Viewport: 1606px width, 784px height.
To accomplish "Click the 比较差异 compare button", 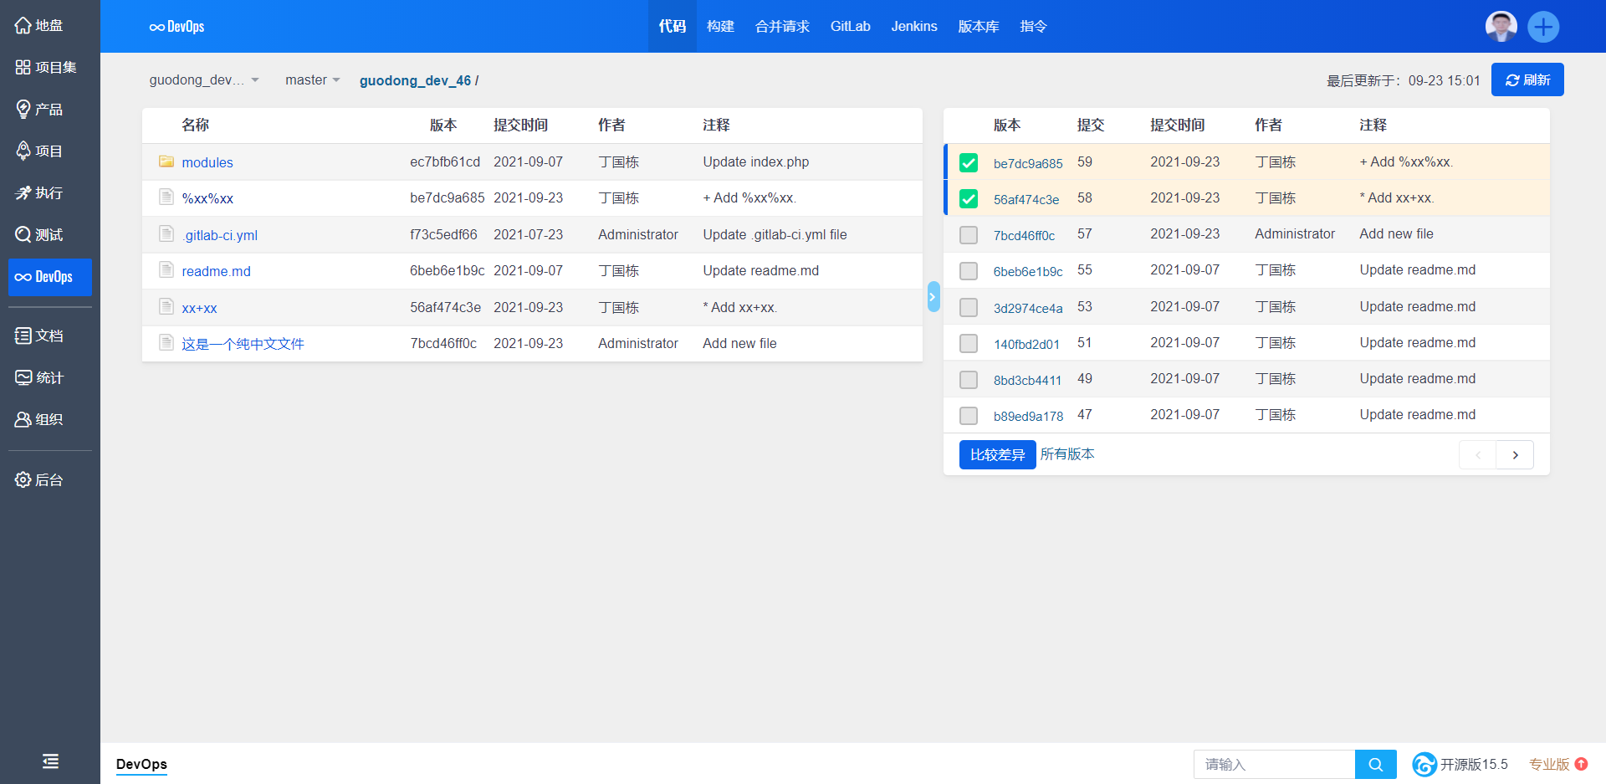I will pos(997,454).
